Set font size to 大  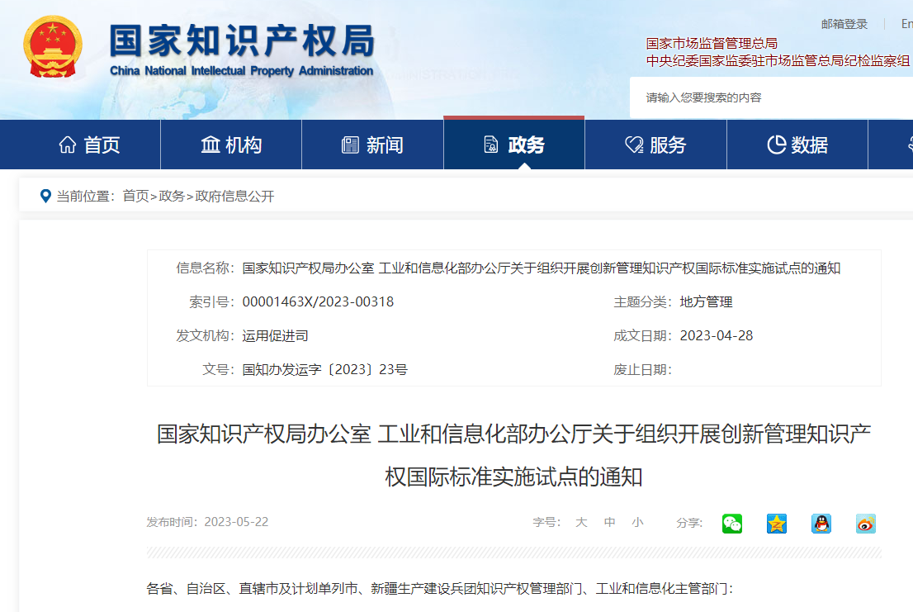[x=581, y=522]
